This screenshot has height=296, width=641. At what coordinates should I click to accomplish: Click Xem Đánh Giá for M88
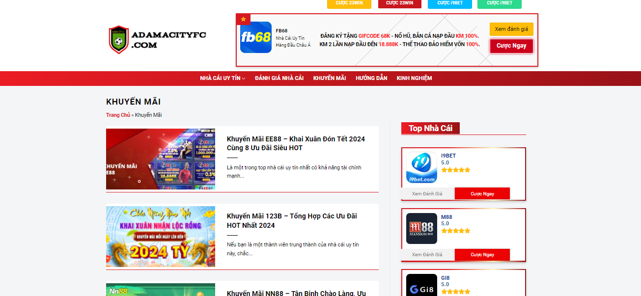click(x=427, y=254)
